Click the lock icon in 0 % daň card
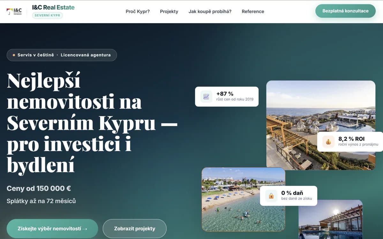This screenshot has height=239, width=383. tap(271, 196)
